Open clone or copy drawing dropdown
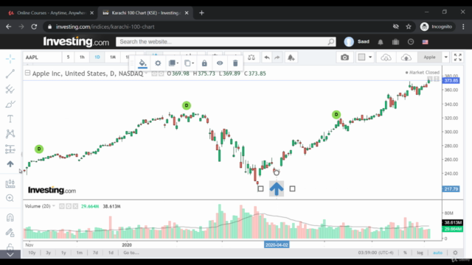This screenshot has width=472, height=265. coord(189,63)
